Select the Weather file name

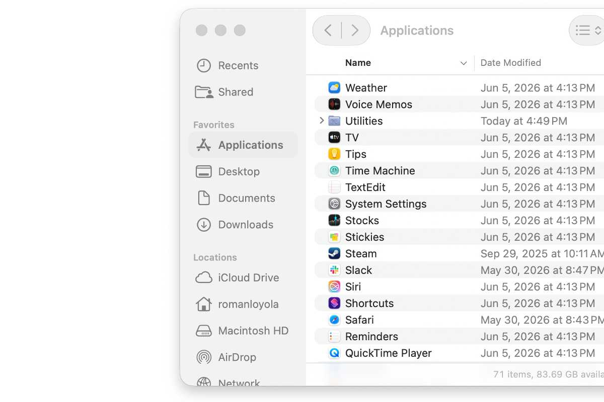click(366, 88)
